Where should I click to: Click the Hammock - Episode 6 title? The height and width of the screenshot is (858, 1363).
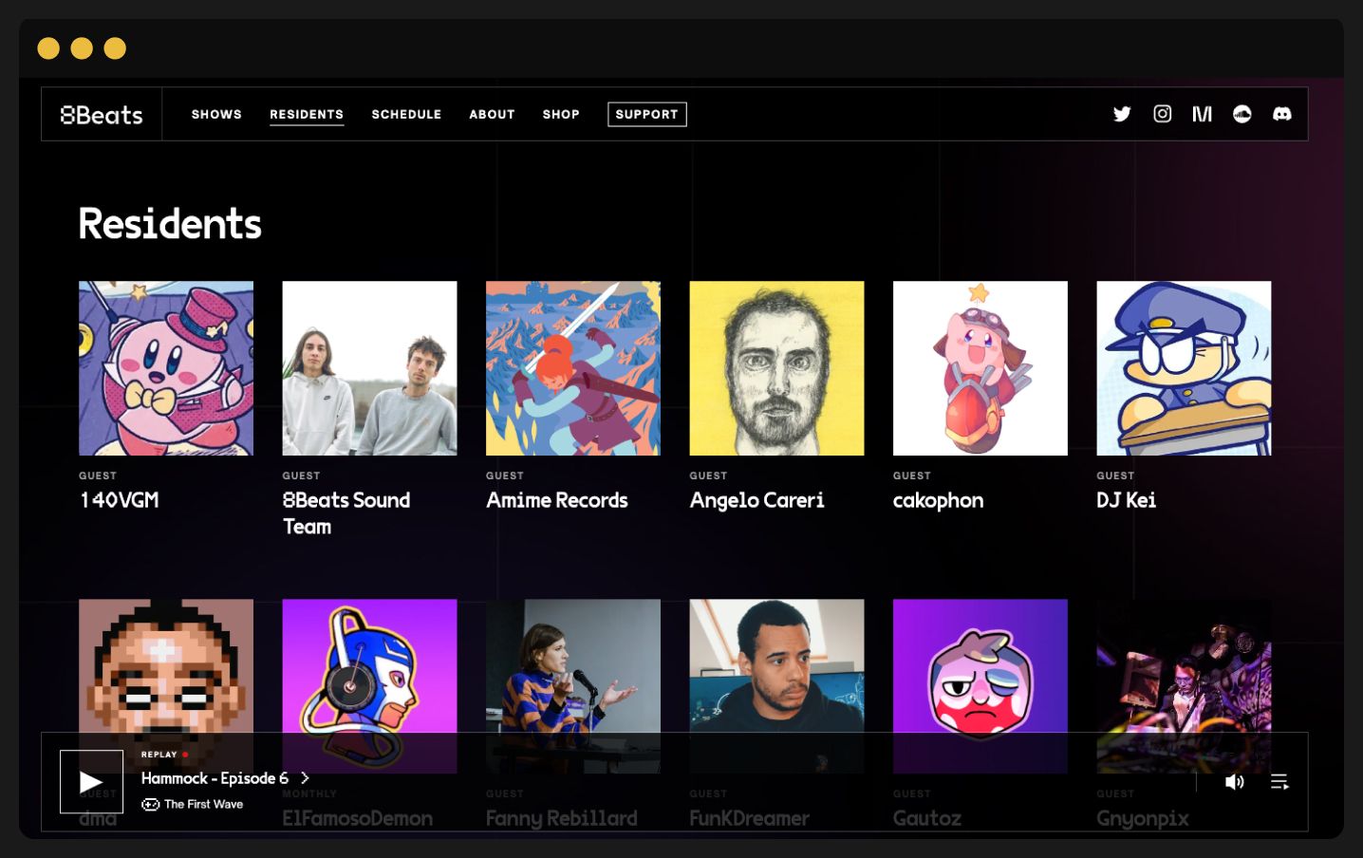click(215, 778)
